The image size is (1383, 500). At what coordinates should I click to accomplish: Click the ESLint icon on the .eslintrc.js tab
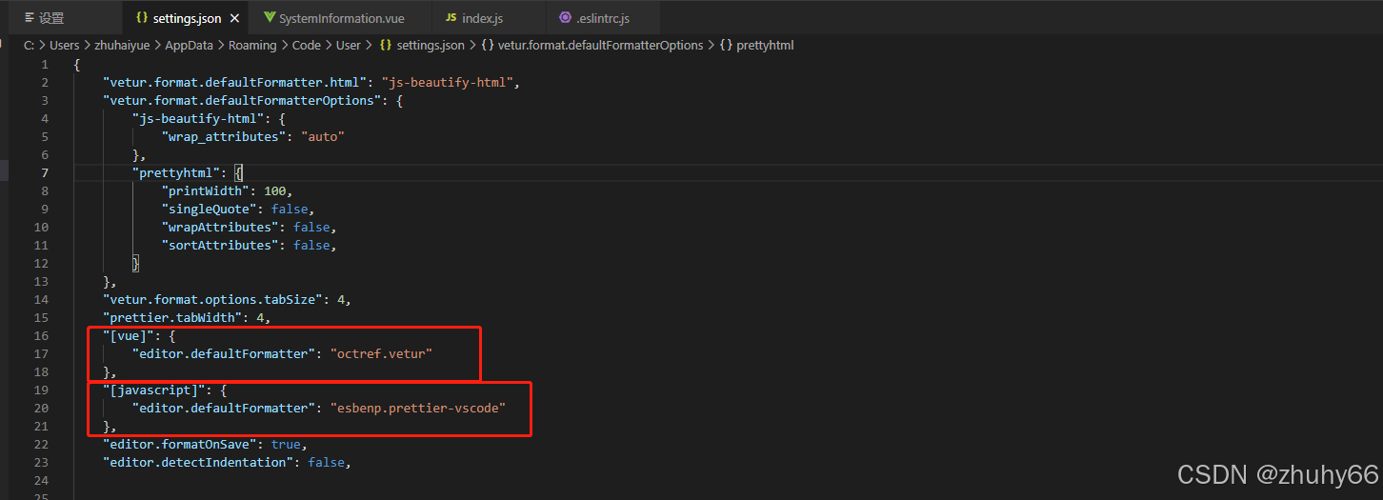[x=566, y=18]
